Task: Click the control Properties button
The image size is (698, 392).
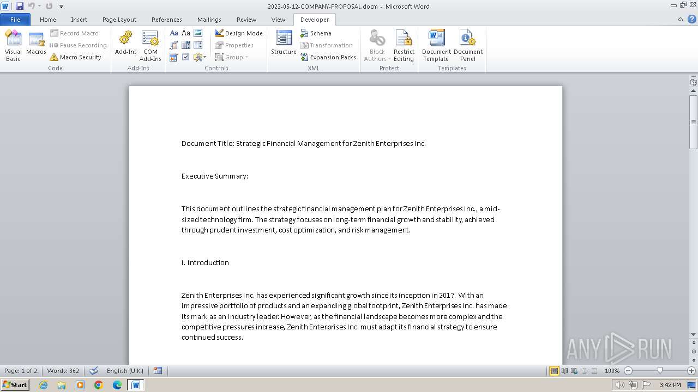Action: point(234,45)
